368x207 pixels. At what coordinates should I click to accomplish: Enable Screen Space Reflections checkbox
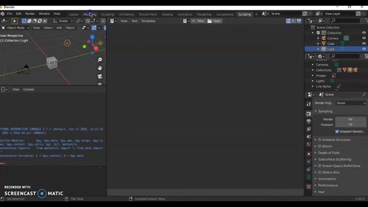(x=320, y=166)
